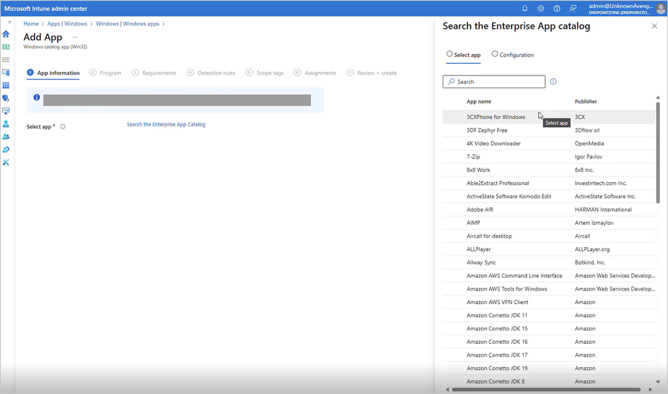Open Endpoint security shield icon in the sidebar
This screenshot has width=668, height=394.
[x=6, y=98]
